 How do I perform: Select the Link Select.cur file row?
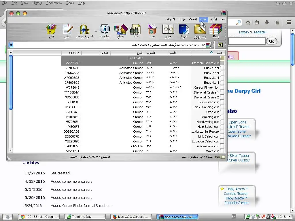coord(143,136)
